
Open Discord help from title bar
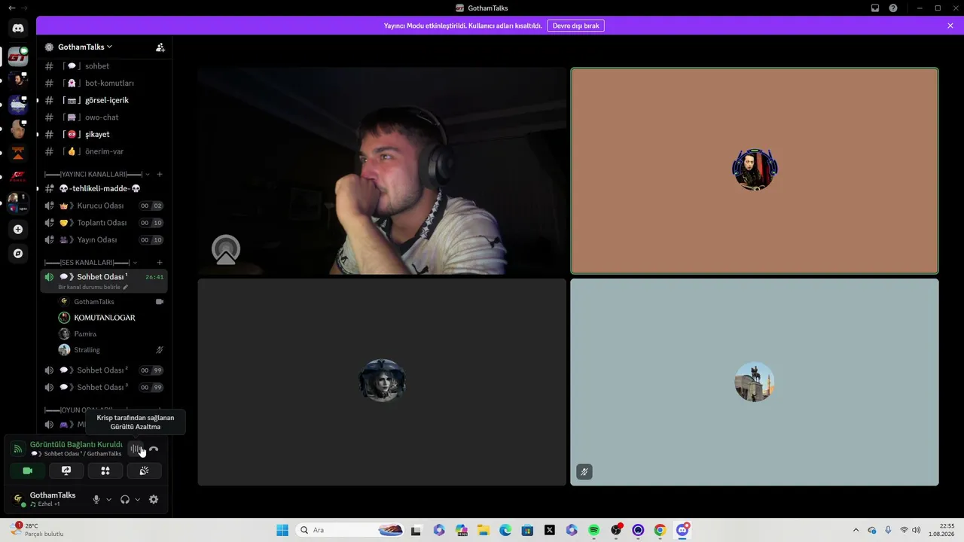(x=893, y=8)
